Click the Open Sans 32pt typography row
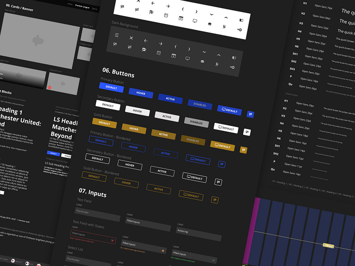 click(316, 42)
